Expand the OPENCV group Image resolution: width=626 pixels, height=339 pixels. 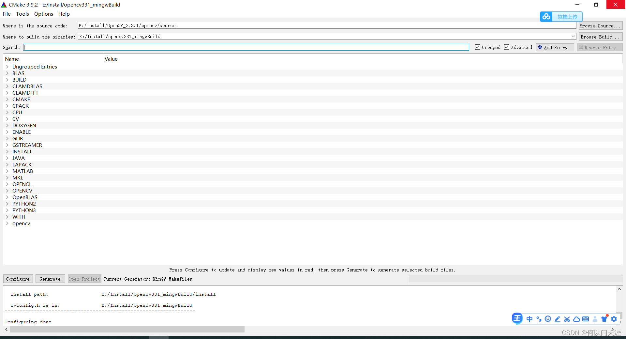coord(7,191)
